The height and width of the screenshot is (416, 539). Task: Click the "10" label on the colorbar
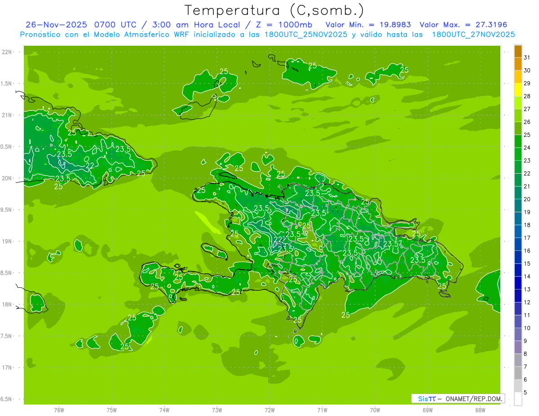(527, 328)
